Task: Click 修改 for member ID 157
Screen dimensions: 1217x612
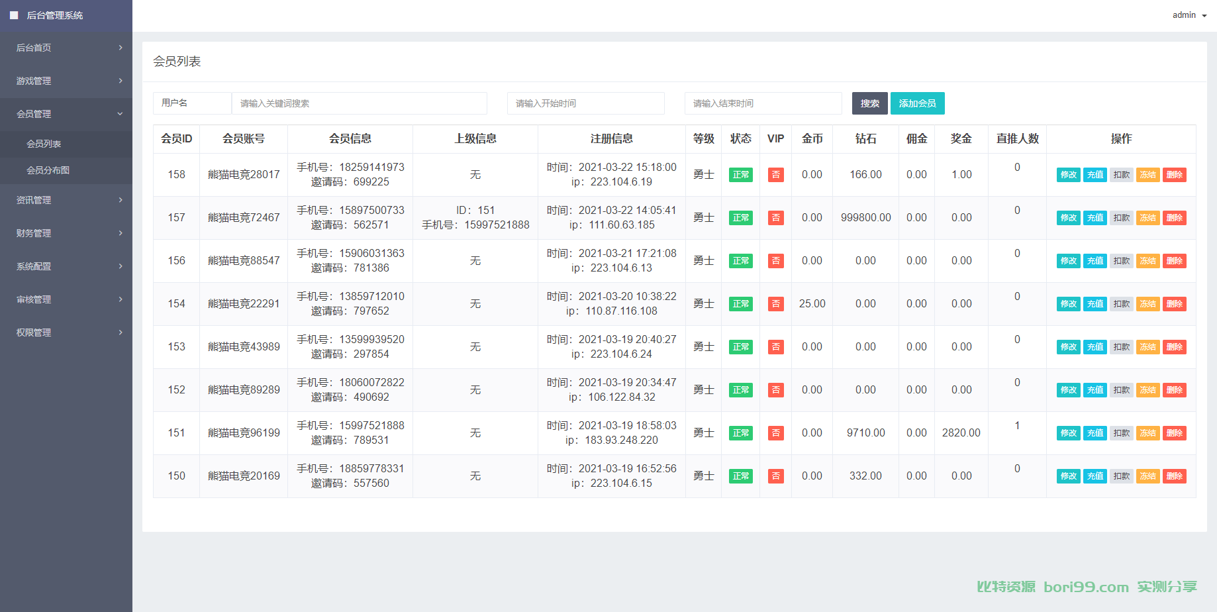Action: 1069,218
